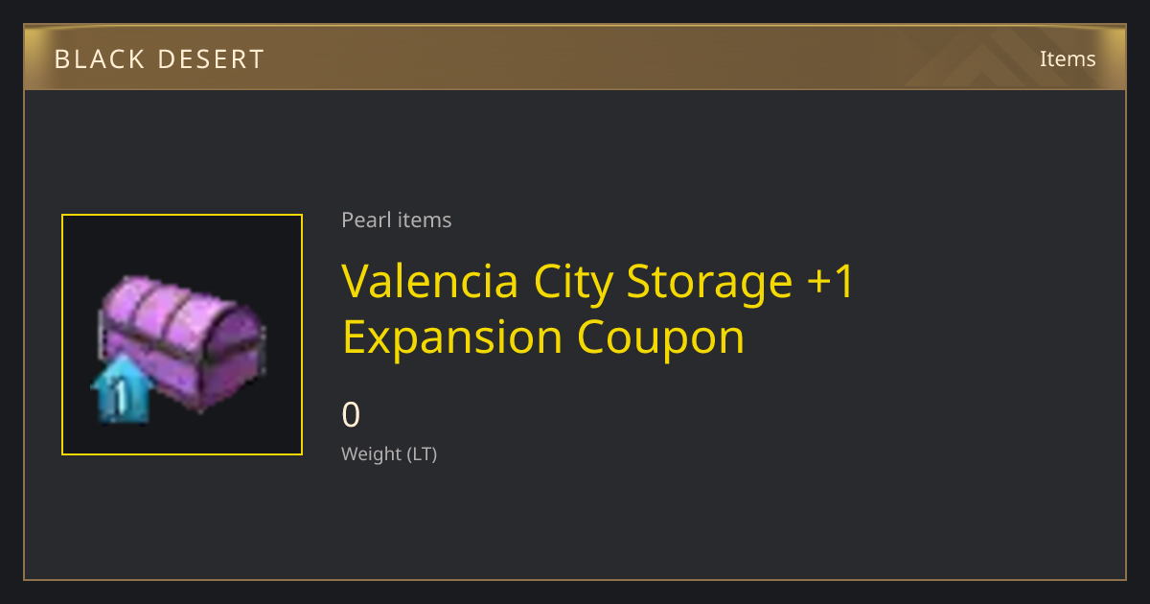Click the word Storage in item name
Image resolution: width=1150 pixels, height=604 pixels.
(x=710, y=284)
